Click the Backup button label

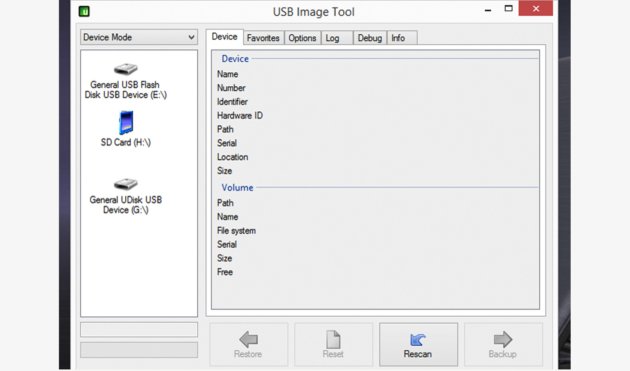coord(503,354)
